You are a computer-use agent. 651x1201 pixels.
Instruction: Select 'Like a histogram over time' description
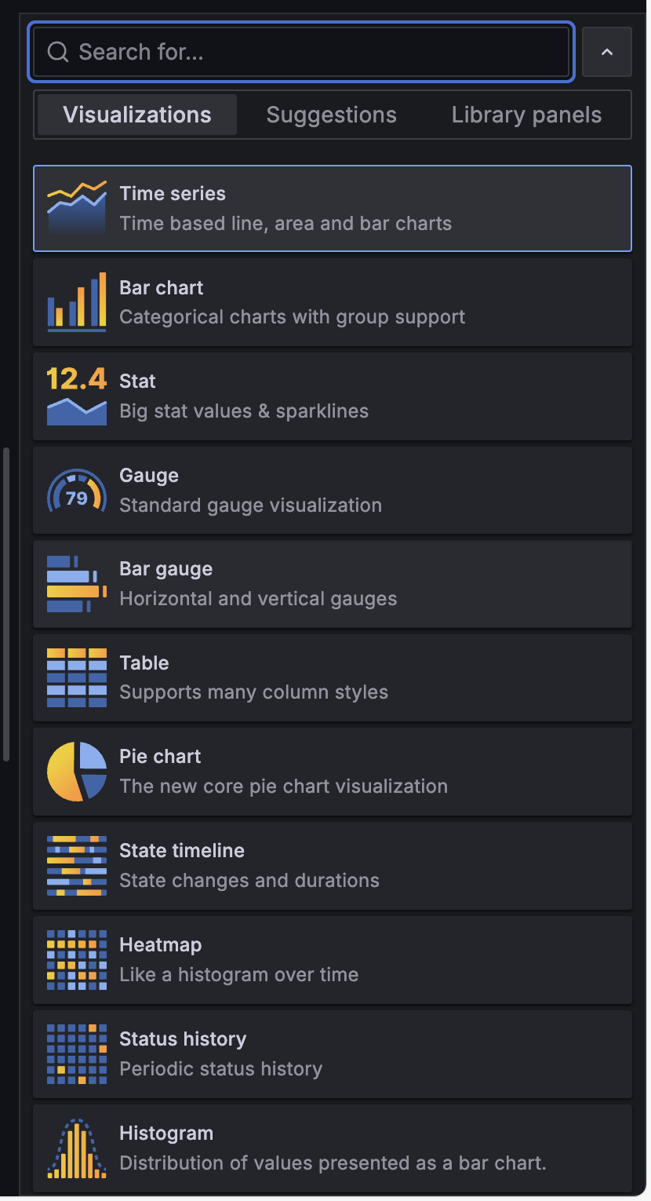click(239, 975)
